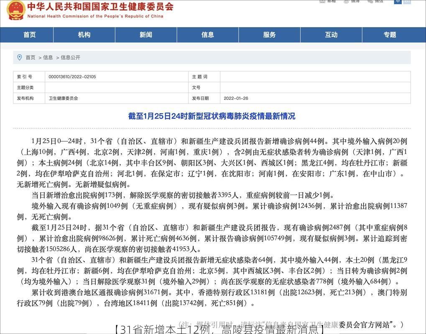Open the 互动 navigation tab
The height and width of the screenshot is (334, 426).
tap(331, 35)
